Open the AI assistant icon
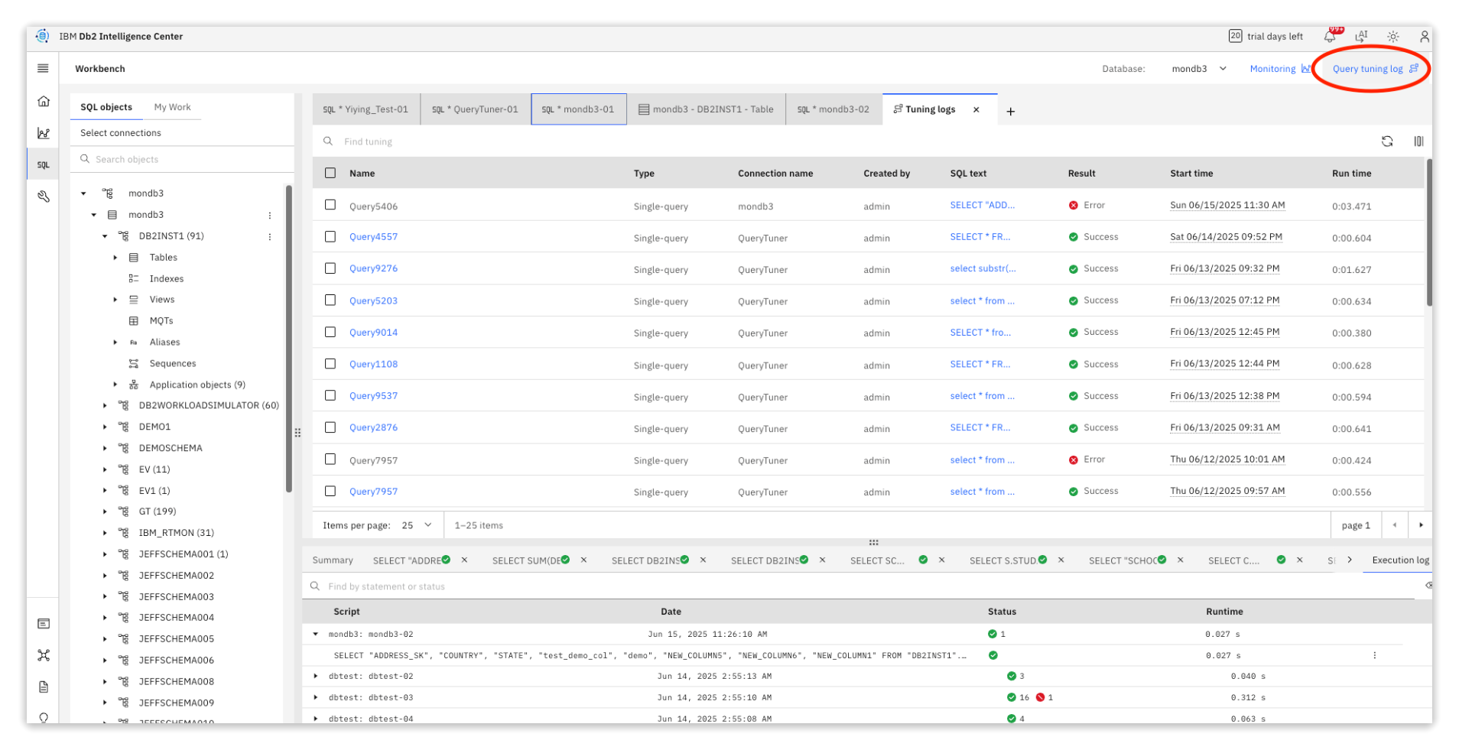Image resolution: width=1459 pixels, height=750 pixels. [1361, 36]
